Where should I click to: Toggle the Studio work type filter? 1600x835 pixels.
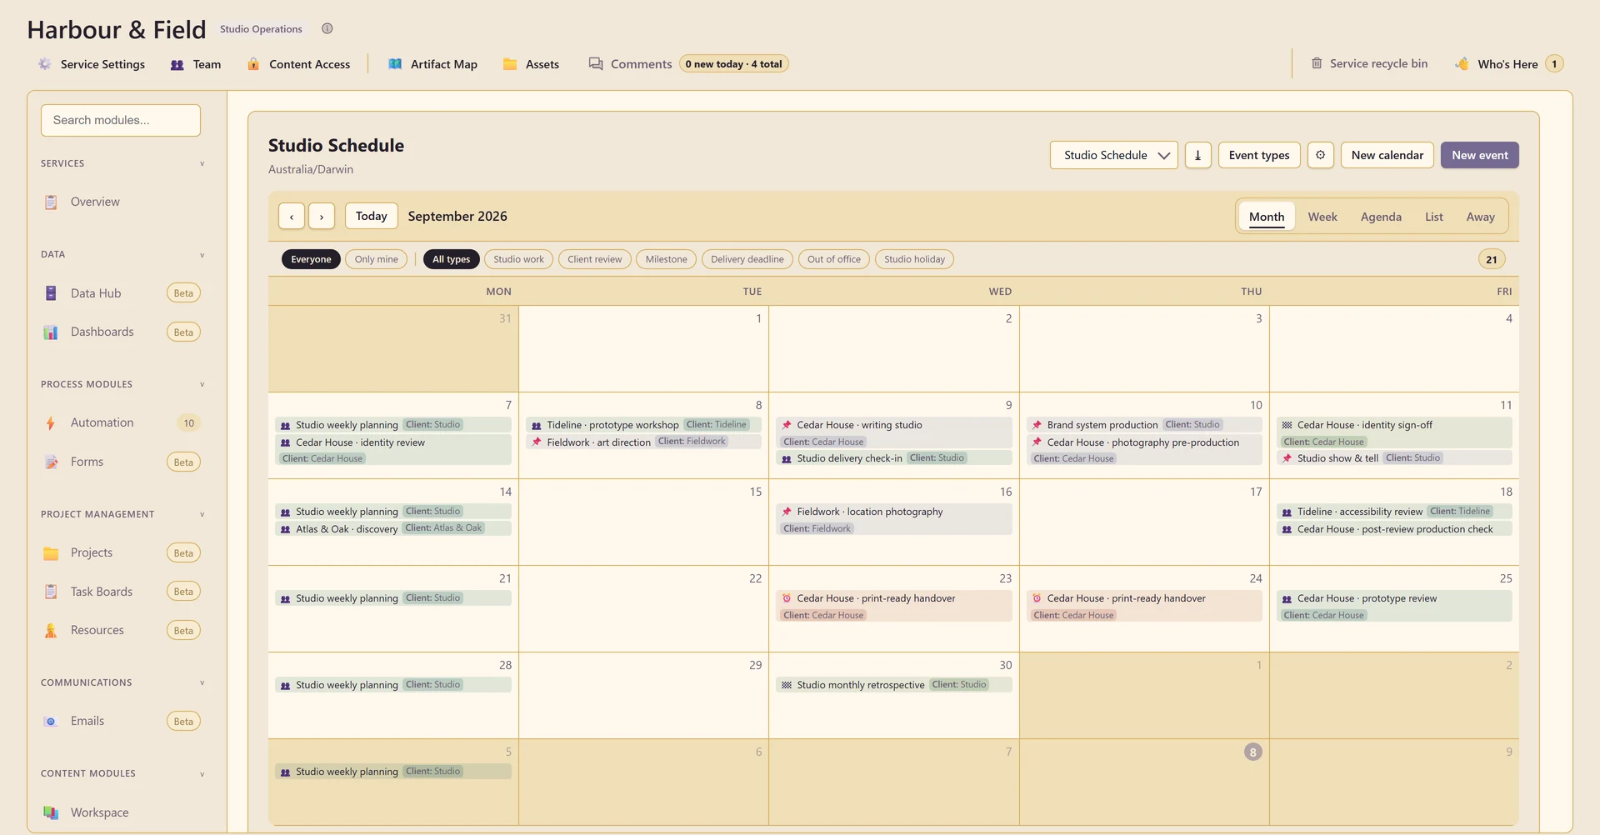(518, 259)
